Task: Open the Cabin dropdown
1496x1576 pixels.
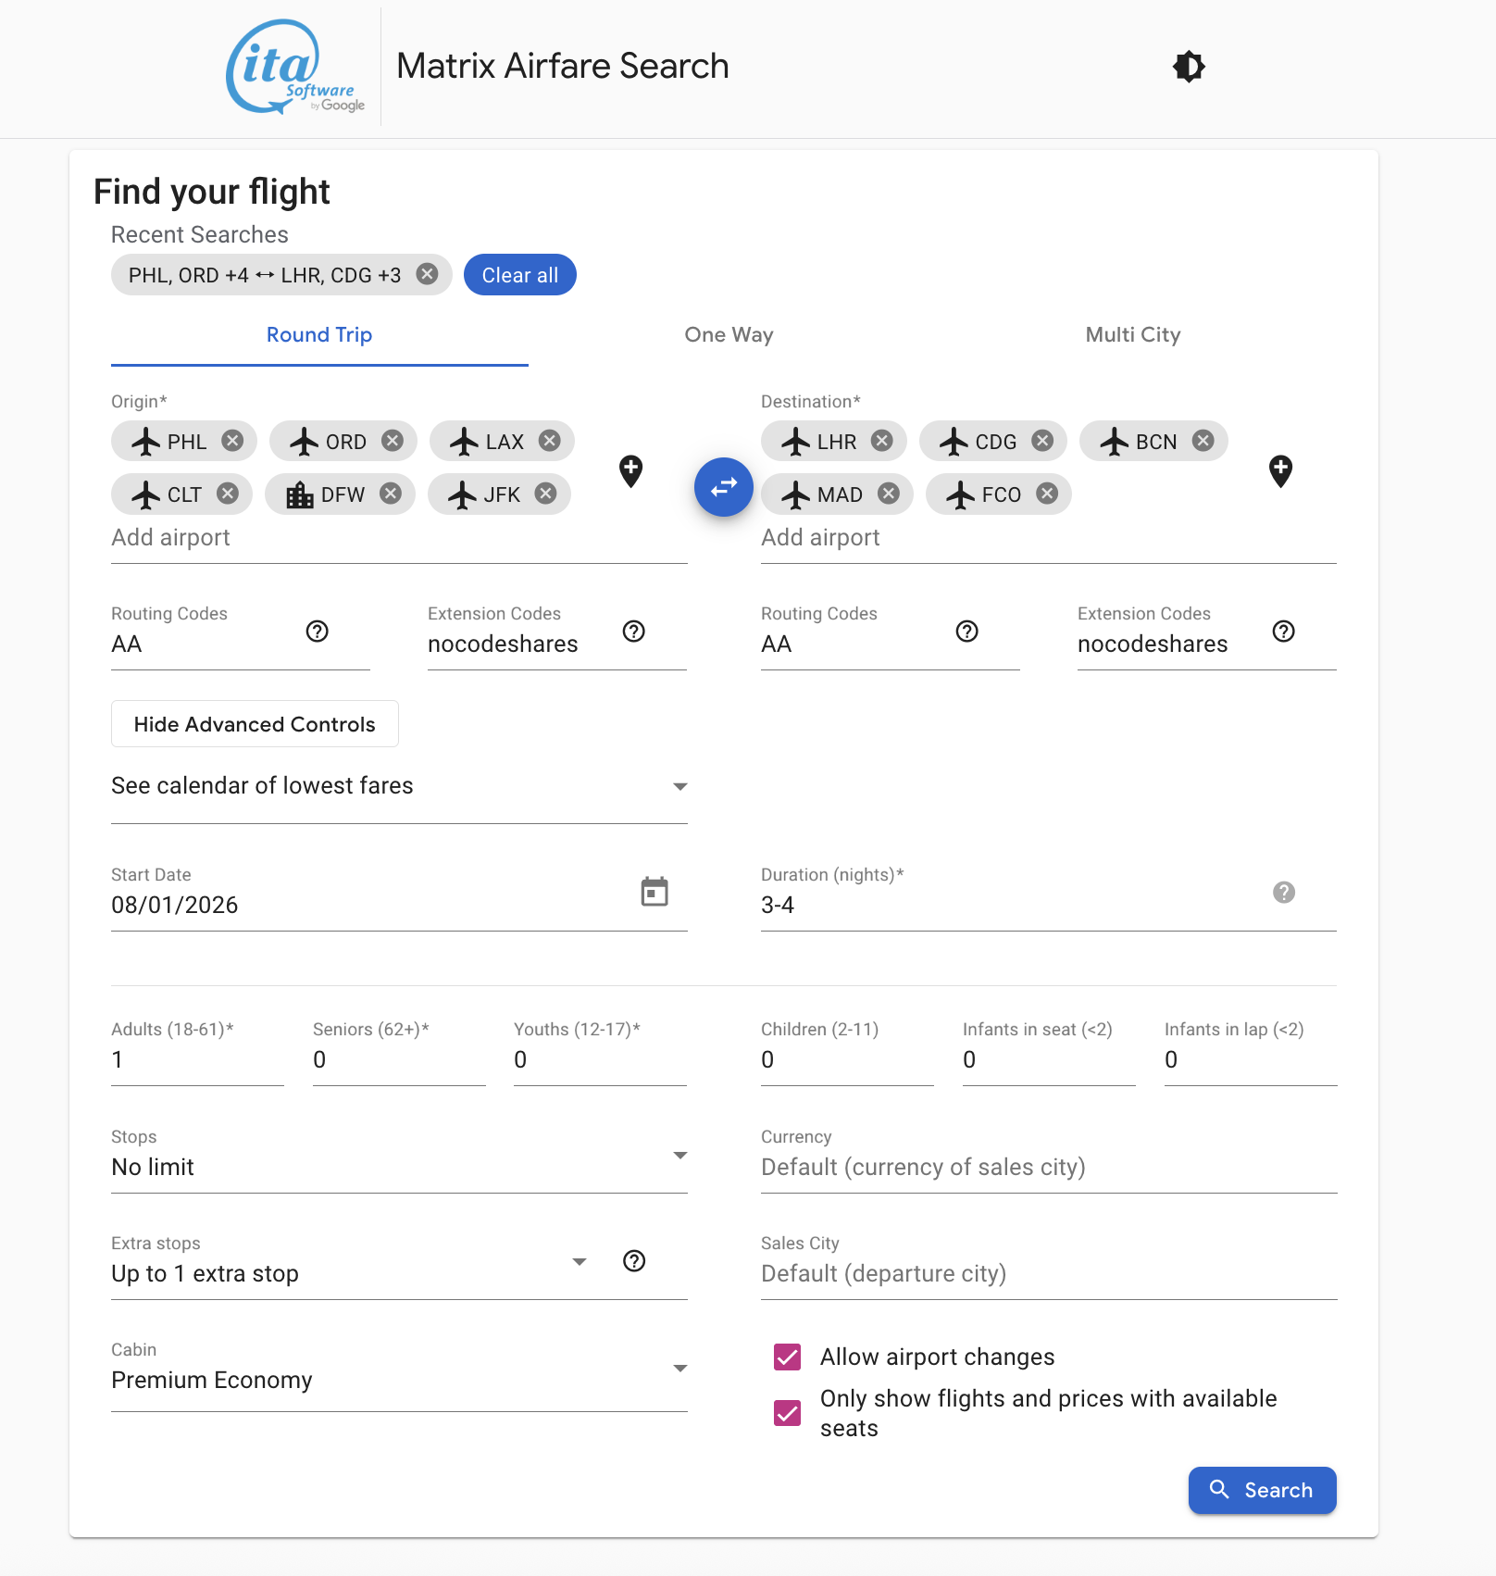Action: click(399, 1370)
